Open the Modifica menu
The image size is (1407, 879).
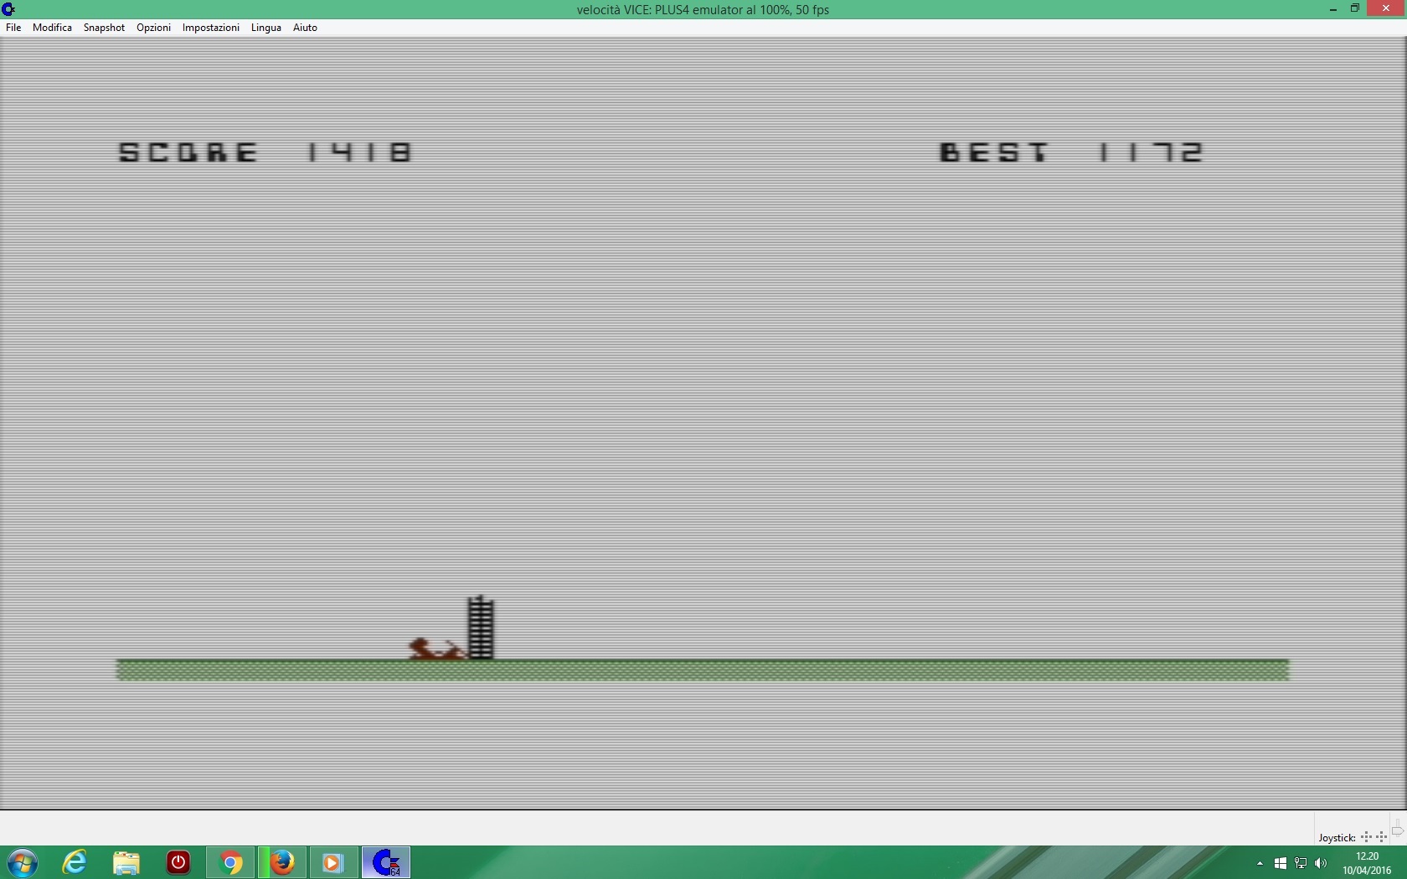52,28
